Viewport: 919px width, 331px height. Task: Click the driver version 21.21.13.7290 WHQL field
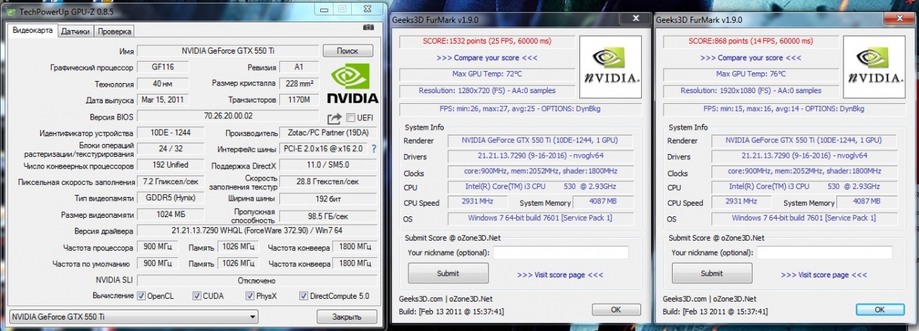click(x=256, y=231)
